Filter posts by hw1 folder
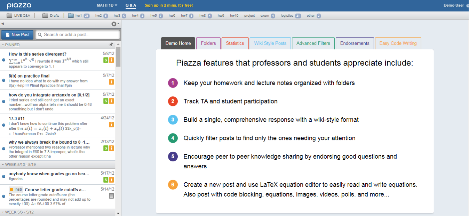The image size is (469, 216). (79, 16)
